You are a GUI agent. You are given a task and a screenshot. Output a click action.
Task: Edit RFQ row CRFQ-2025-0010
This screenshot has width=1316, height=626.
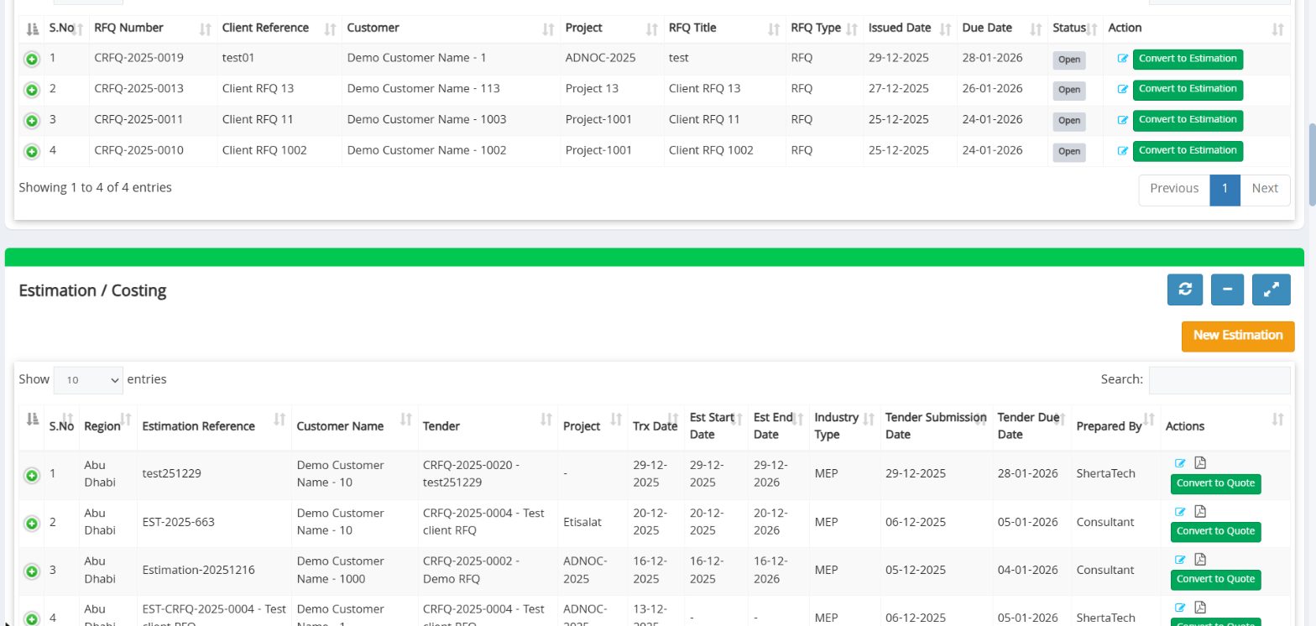(x=1123, y=151)
